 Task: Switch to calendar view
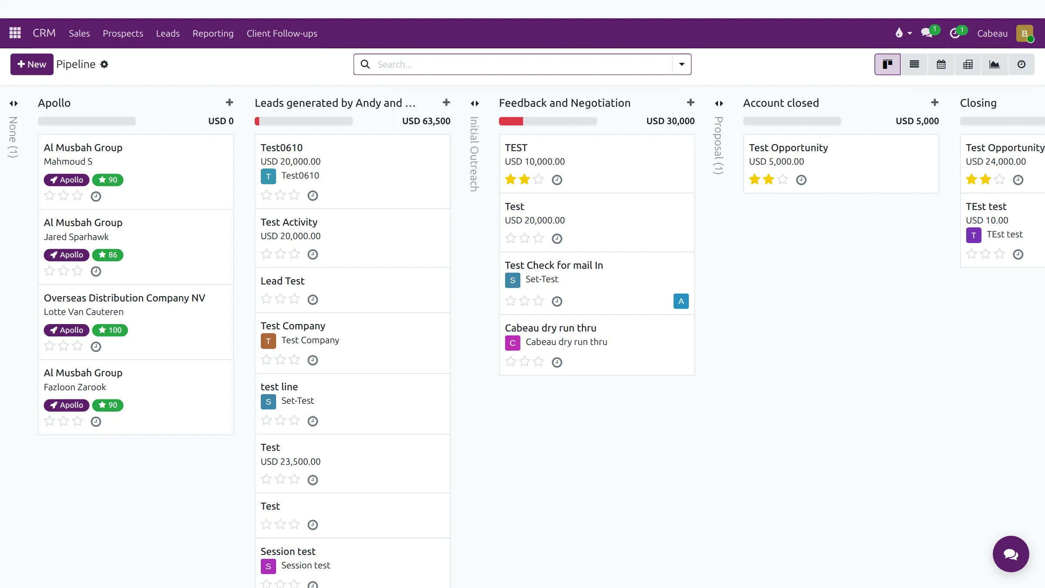[941, 64]
